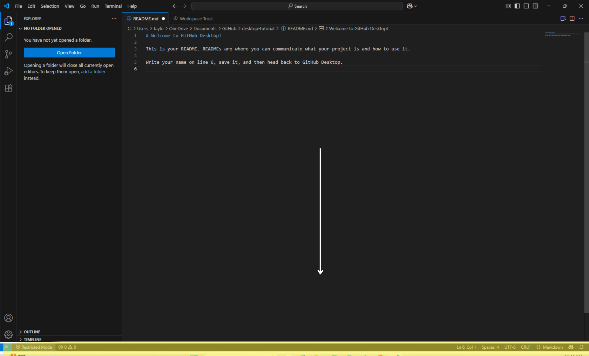Screen dimensions: 589x356
Task: Open the Help menu
Action: (x=132, y=6)
